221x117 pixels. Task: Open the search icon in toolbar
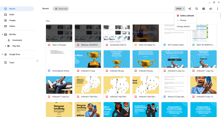(197, 9)
